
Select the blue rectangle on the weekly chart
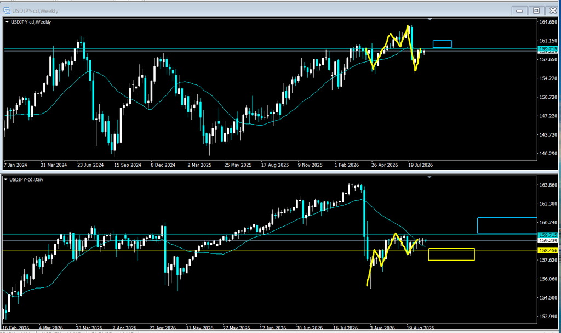coord(442,44)
